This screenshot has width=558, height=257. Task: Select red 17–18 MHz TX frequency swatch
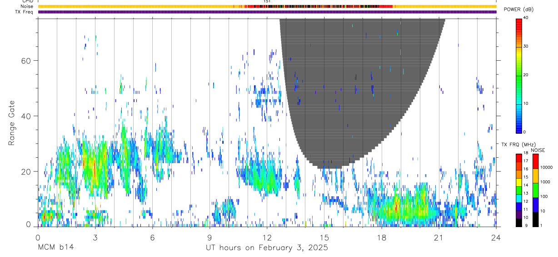[518, 158]
